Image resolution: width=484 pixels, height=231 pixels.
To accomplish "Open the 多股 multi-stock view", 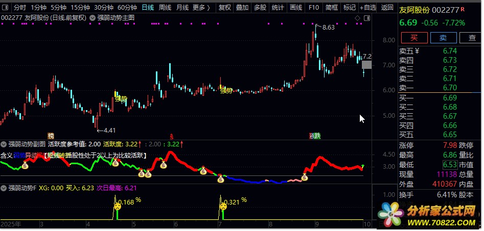I will tap(260, 7).
